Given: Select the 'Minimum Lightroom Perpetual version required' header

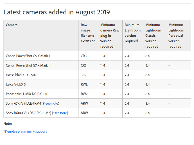Looking at the screenshot, I should coord(176,36).
